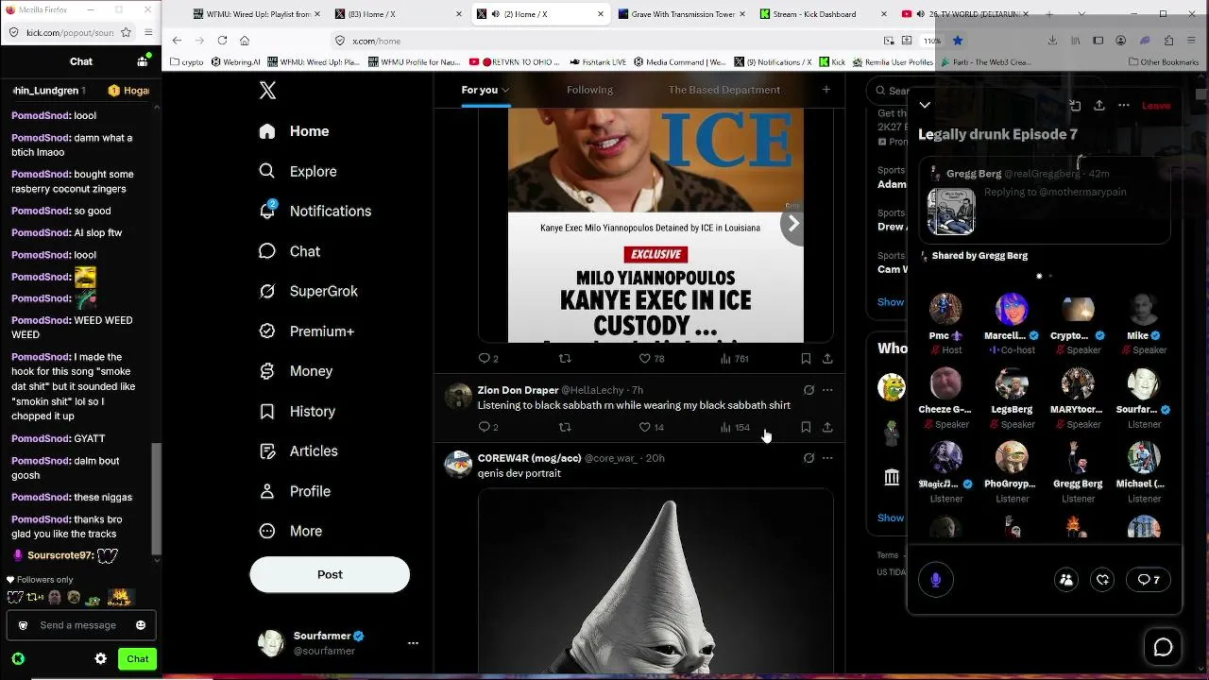Open Chat in the X sidebar
The width and height of the screenshot is (1209, 680).
pos(289,251)
